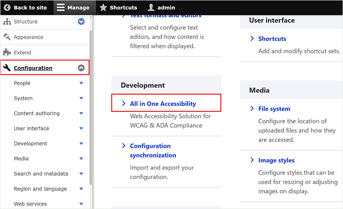Click the admin user silhouette icon
343x209 pixels.
[151, 8]
